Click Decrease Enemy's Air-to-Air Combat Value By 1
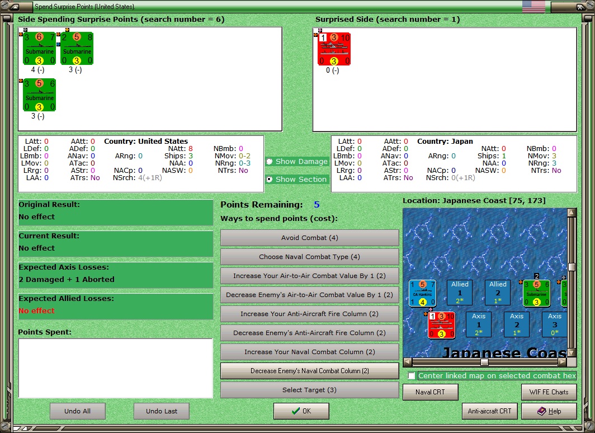 tap(310, 295)
